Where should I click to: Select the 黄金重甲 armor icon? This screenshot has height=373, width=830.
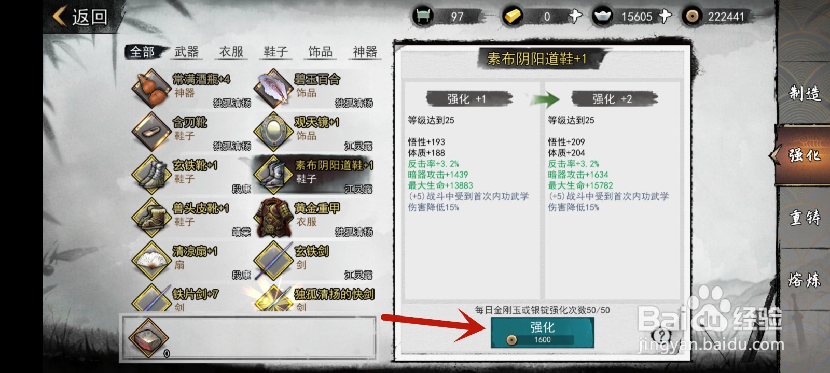(273, 217)
